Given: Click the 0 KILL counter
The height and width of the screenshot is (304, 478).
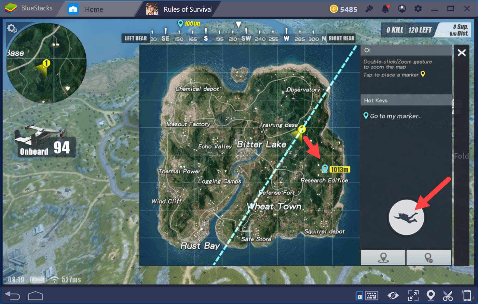Looking at the screenshot, I should click(395, 30).
